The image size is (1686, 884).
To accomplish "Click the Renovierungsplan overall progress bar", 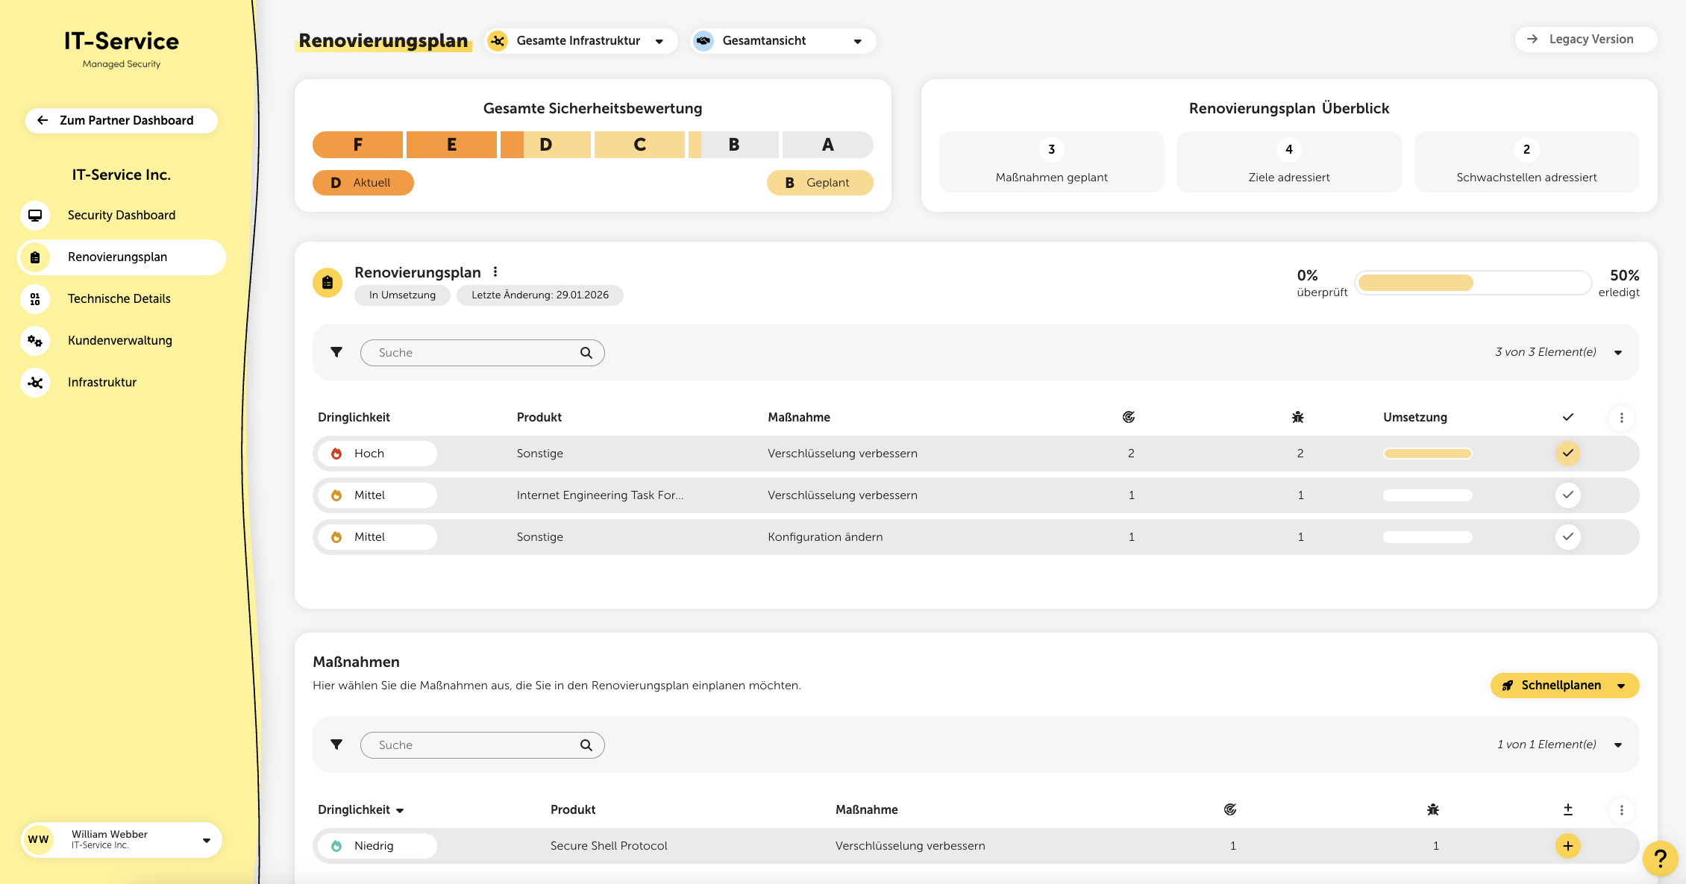I will click(1473, 283).
